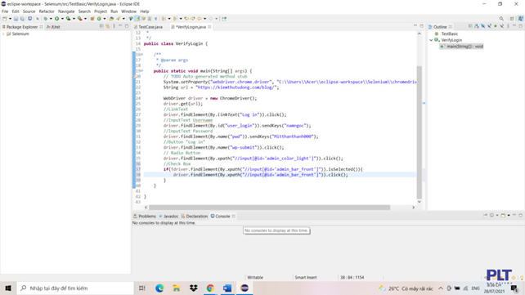Screen dimensions: 525x295
Task: Click Outline Focus on Active Task icon
Action: 470,26
